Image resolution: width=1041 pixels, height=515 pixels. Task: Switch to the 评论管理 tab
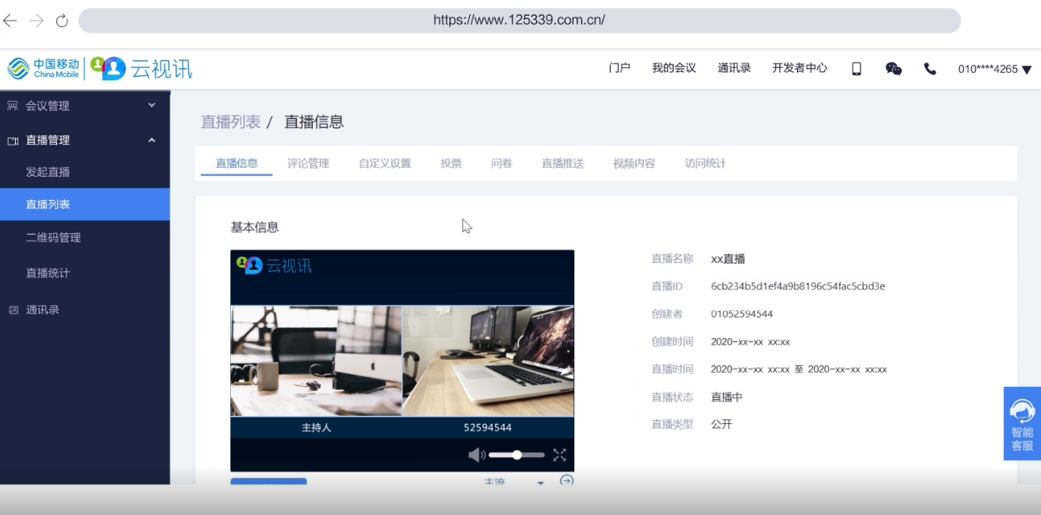coord(308,163)
